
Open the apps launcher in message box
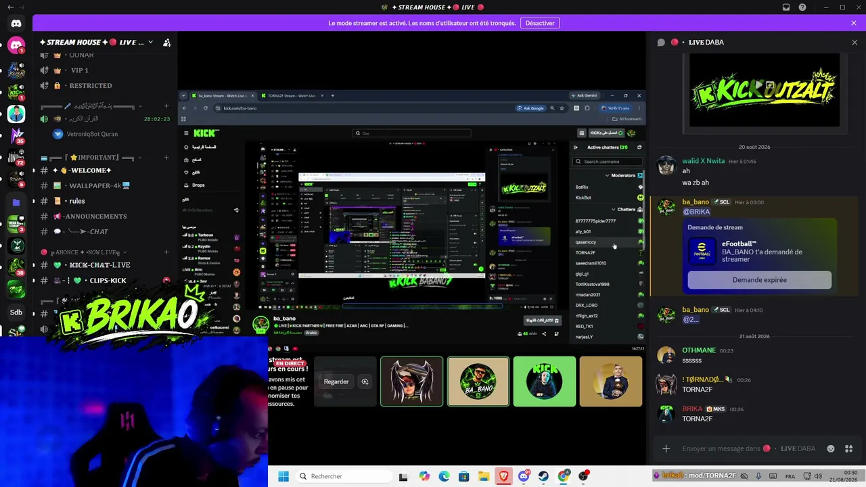[850, 448]
